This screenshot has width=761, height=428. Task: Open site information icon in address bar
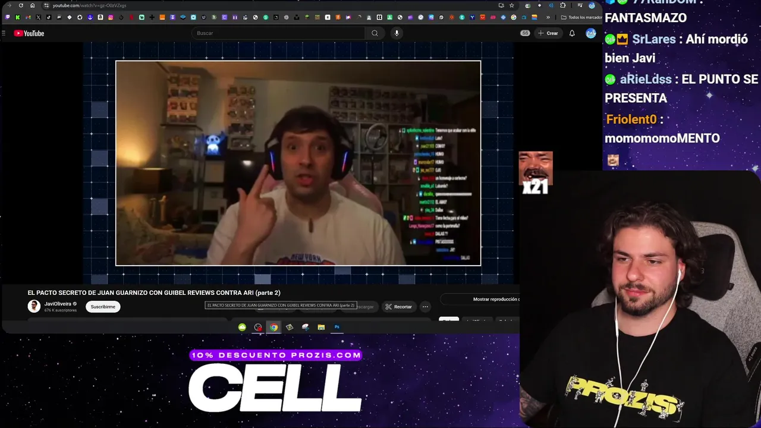click(x=46, y=5)
